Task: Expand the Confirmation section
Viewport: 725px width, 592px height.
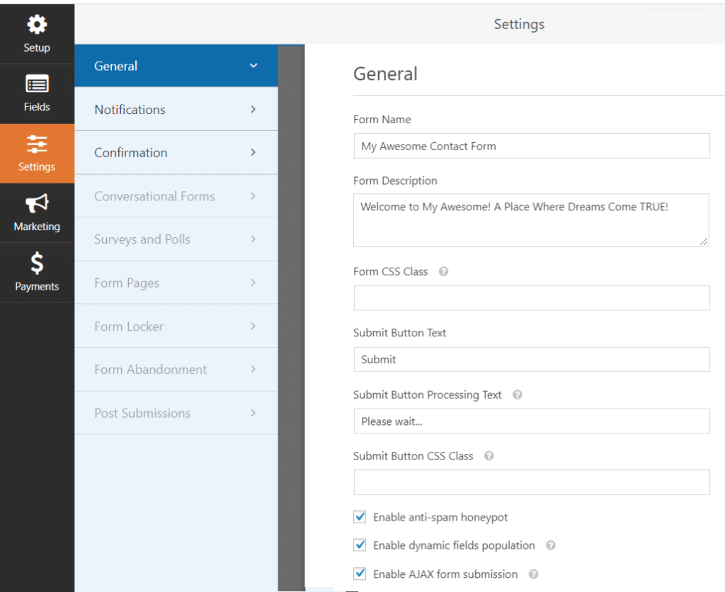Action: (176, 152)
